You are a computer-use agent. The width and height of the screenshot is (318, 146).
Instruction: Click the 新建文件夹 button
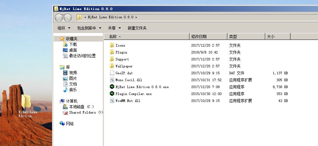(137, 28)
